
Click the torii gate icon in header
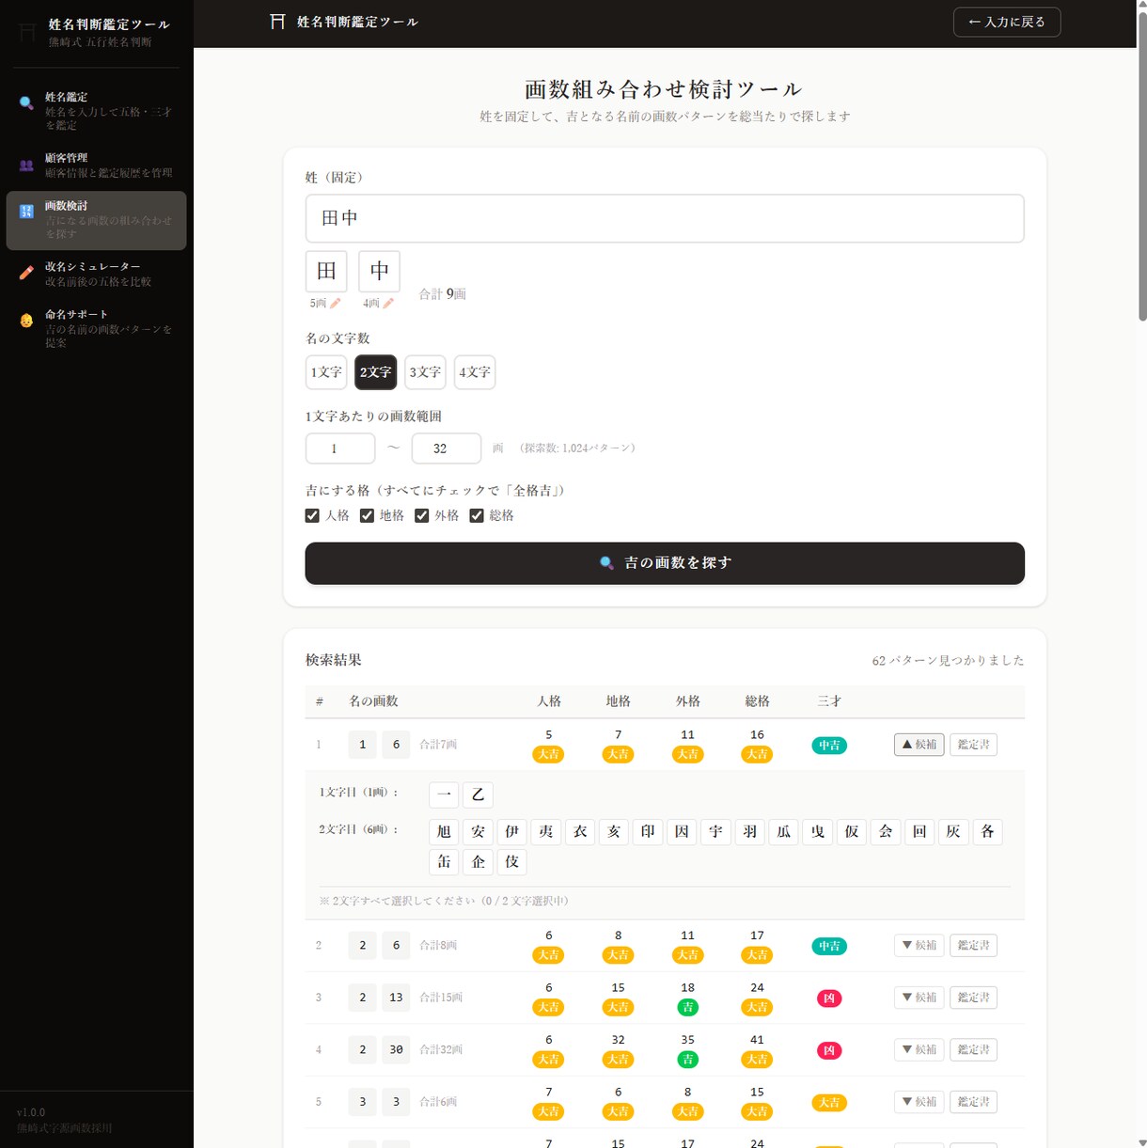[277, 22]
